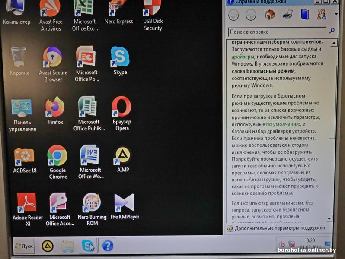
Task: Open Microsoft Office Publisher shortcut
Action: coord(89,114)
